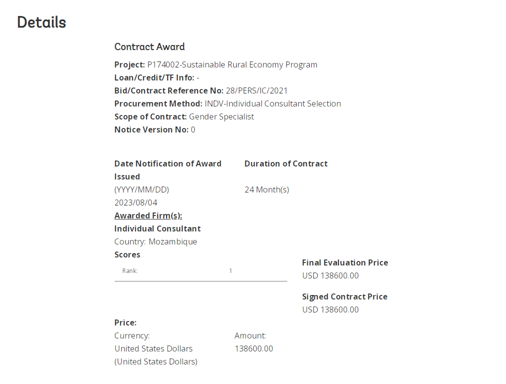The height and width of the screenshot is (384, 506).
Task: Click the Final Evaluation Price amount
Action: tap(330, 275)
